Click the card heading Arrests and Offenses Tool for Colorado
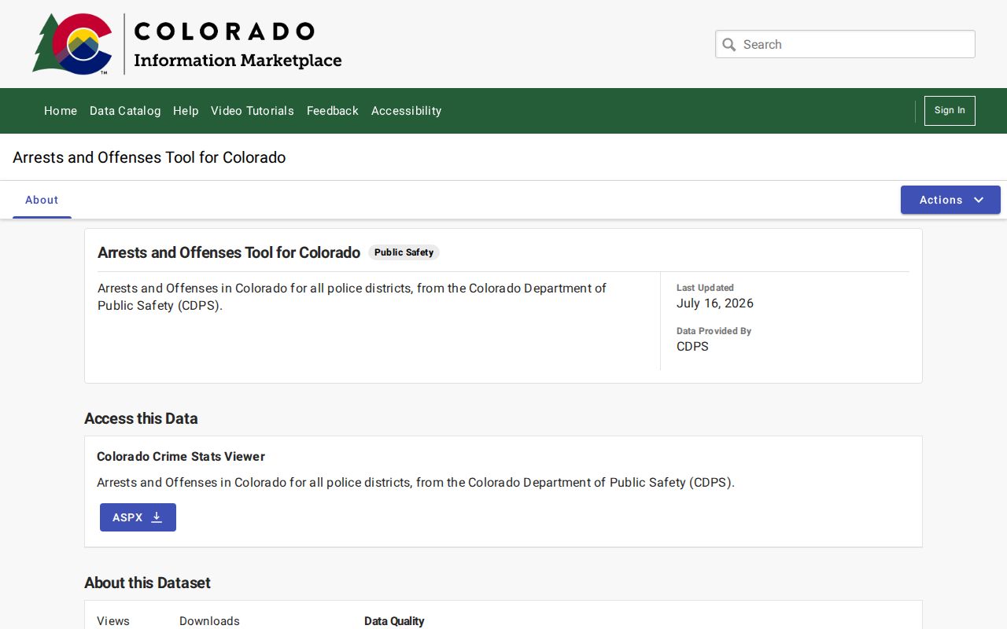 tap(229, 252)
